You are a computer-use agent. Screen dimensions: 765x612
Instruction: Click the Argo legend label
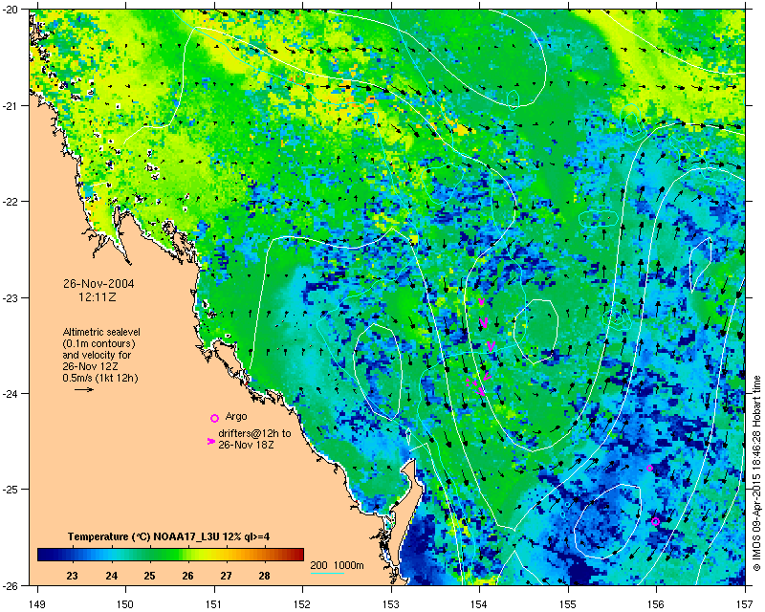click(x=236, y=417)
